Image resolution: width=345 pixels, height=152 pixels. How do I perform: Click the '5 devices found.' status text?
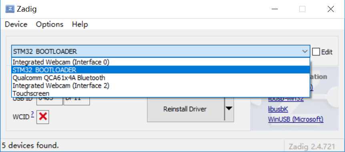30,145
